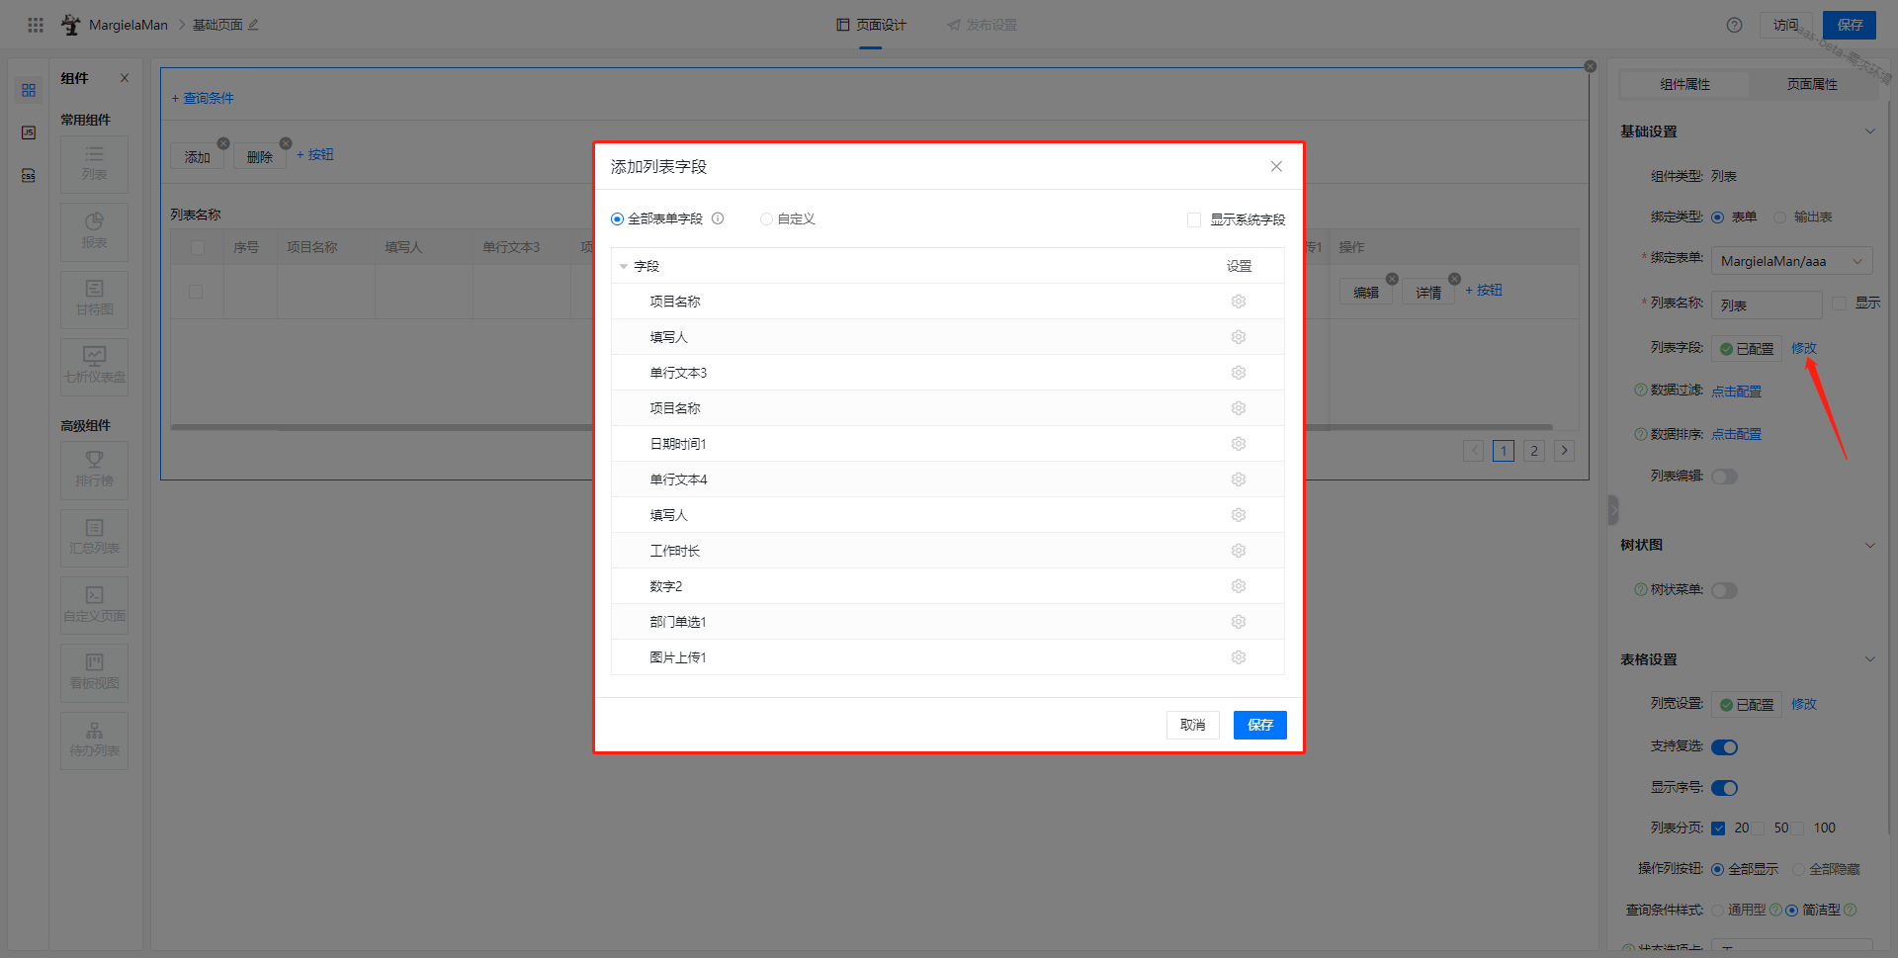
Task: Click 点击配置 link for 数据过滤
Action: coord(1736,392)
